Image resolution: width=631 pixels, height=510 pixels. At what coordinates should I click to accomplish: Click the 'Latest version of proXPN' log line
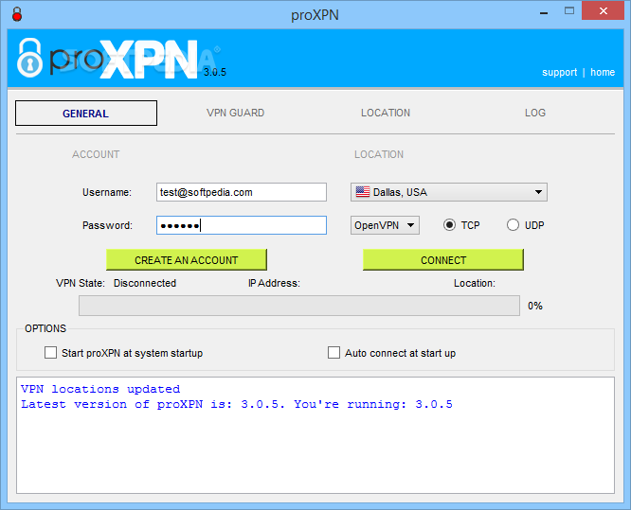click(237, 404)
